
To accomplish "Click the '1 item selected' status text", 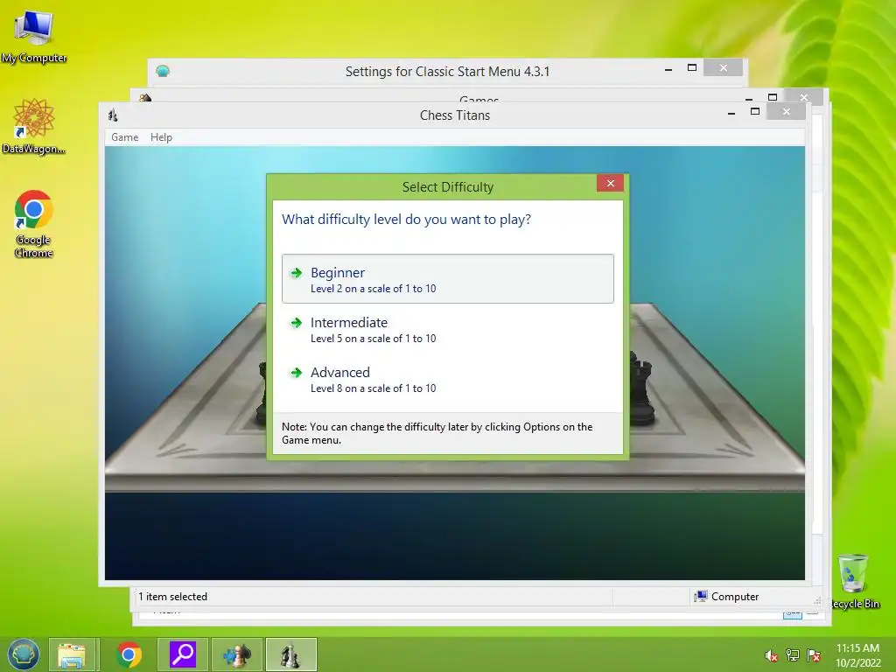I will [172, 597].
